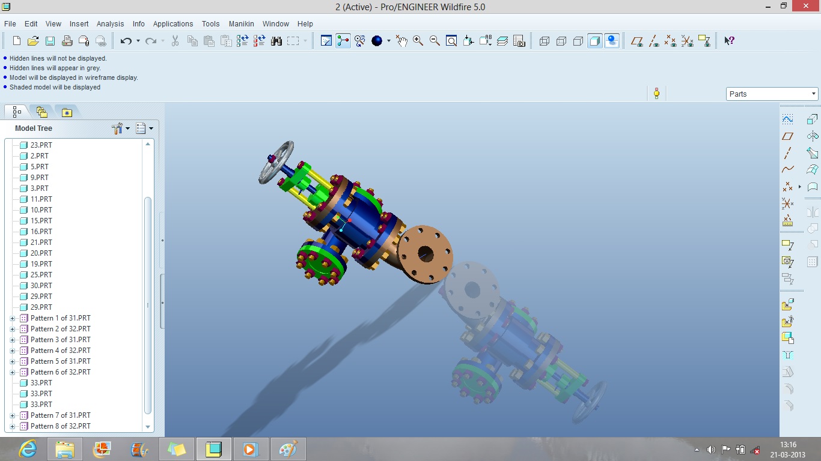Click the Datum Curve tool in the right toolbar
The height and width of the screenshot is (461, 821).
coord(788,170)
